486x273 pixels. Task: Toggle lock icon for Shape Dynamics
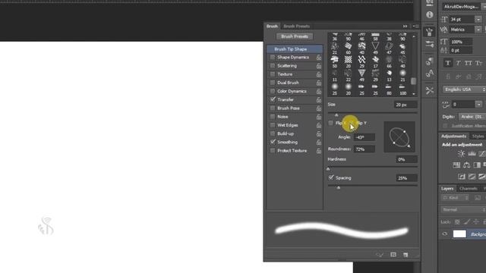pos(319,58)
